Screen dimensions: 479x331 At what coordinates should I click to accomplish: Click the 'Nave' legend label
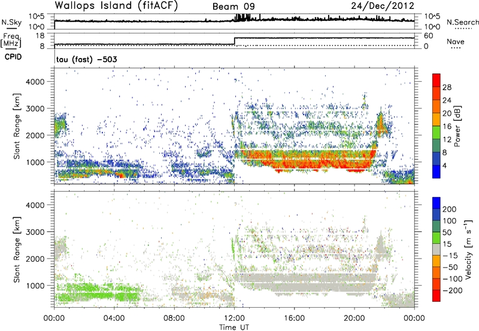tap(455, 41)
